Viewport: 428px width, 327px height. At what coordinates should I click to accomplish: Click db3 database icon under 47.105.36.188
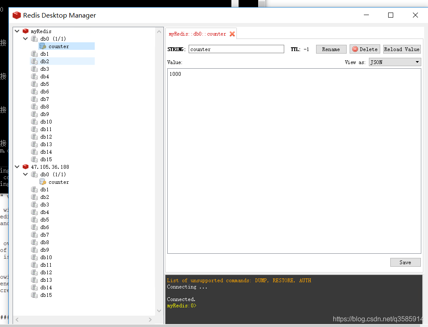click(x=34, y=205)
